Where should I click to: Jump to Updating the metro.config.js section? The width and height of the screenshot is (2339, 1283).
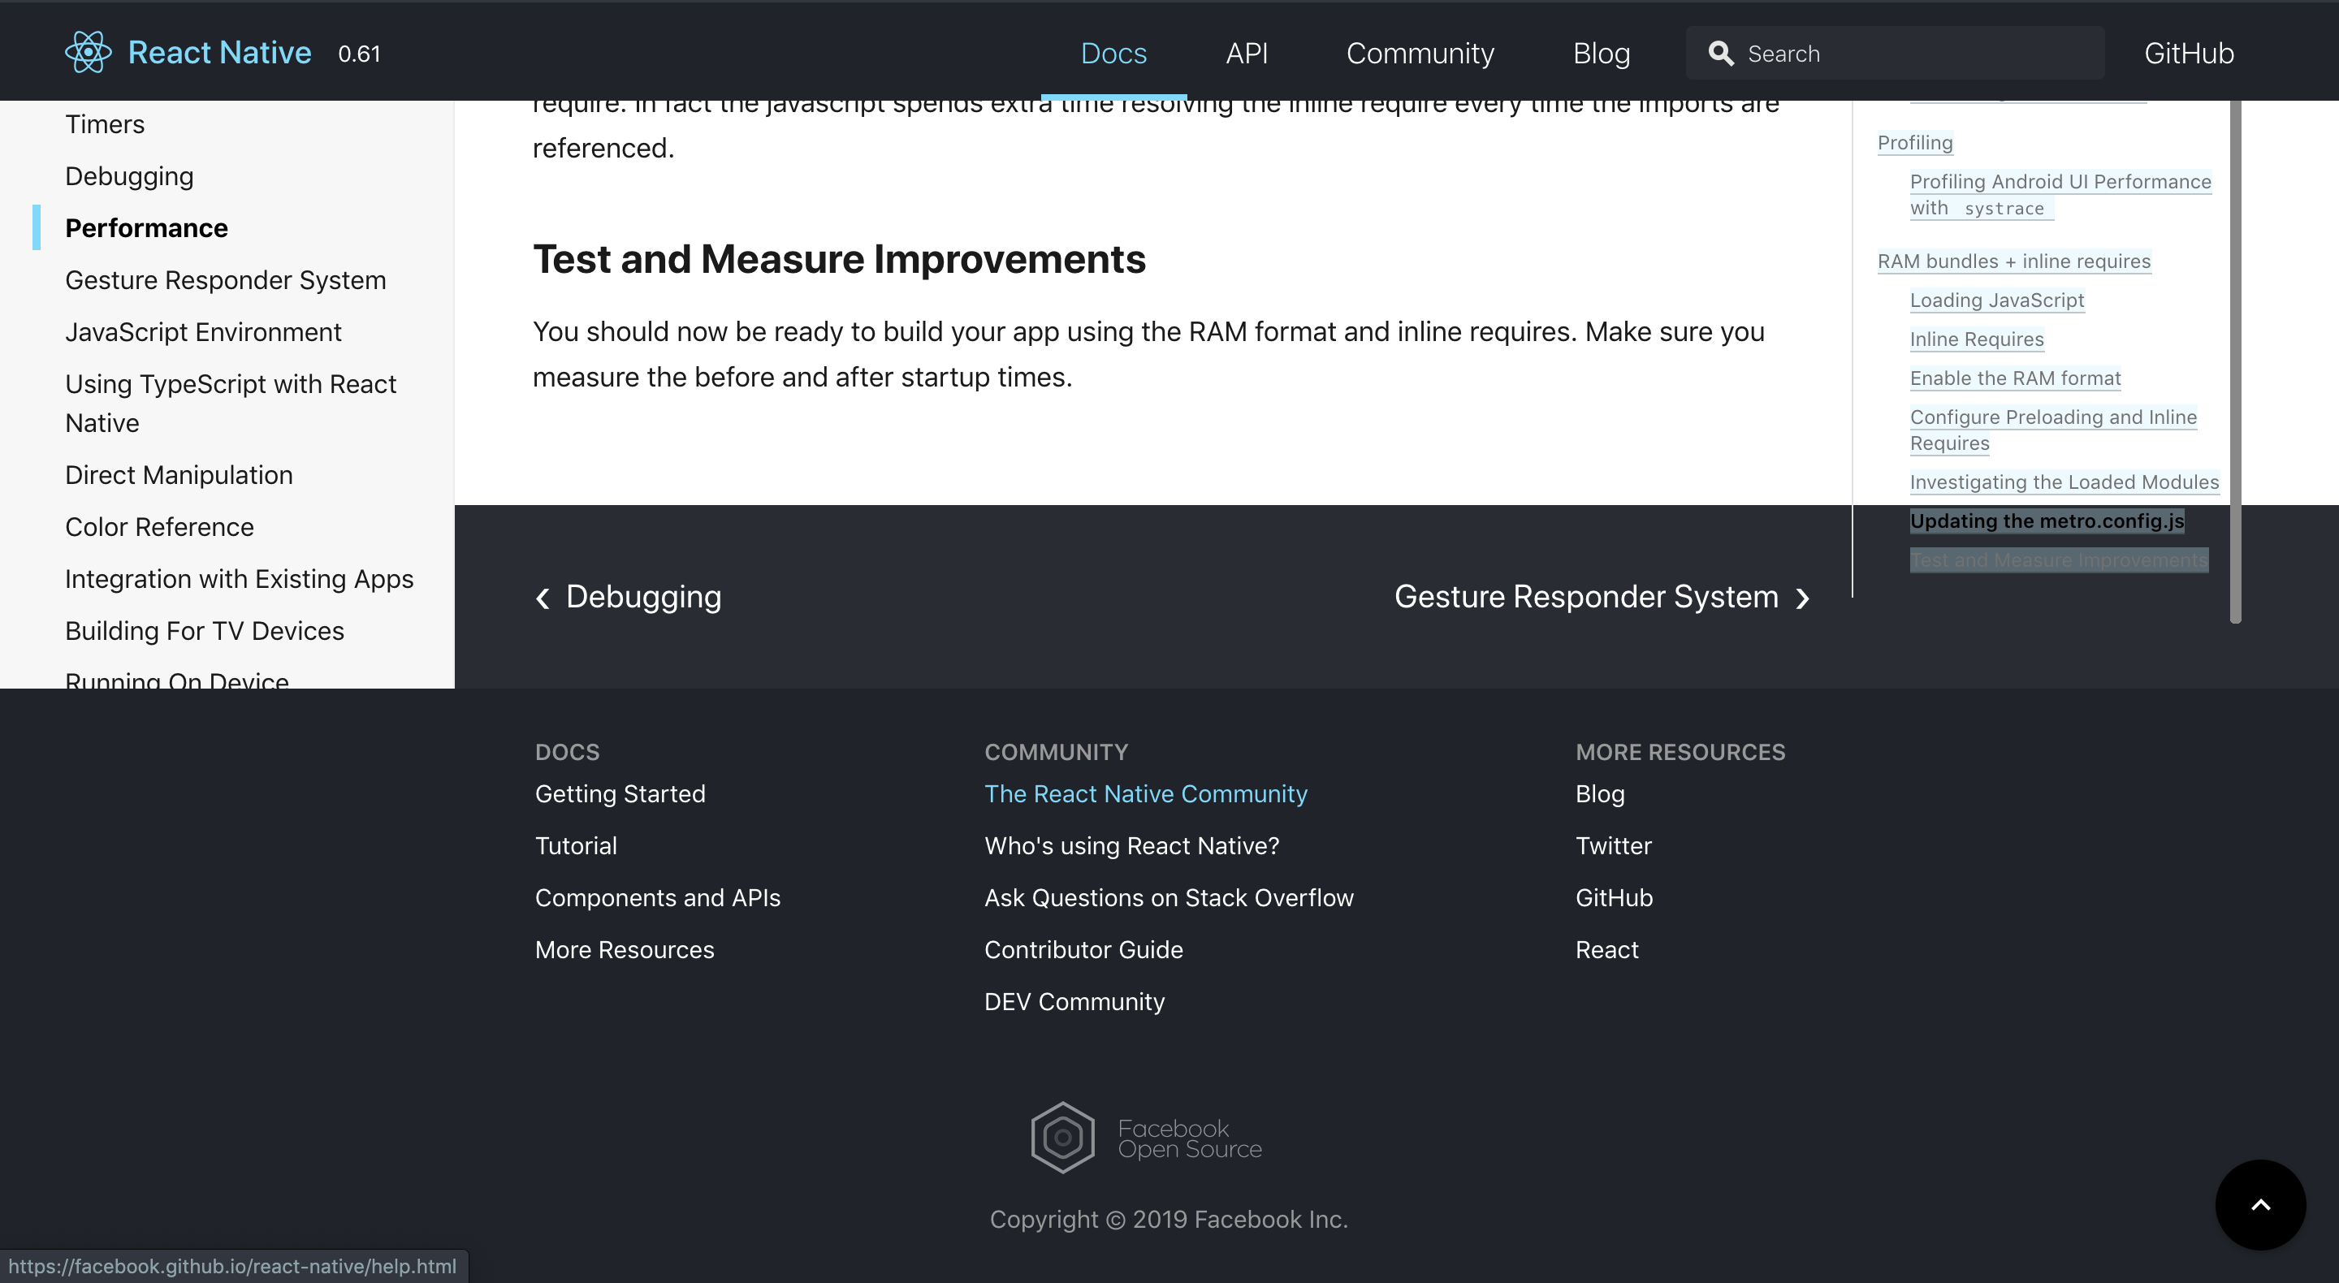2047,521
